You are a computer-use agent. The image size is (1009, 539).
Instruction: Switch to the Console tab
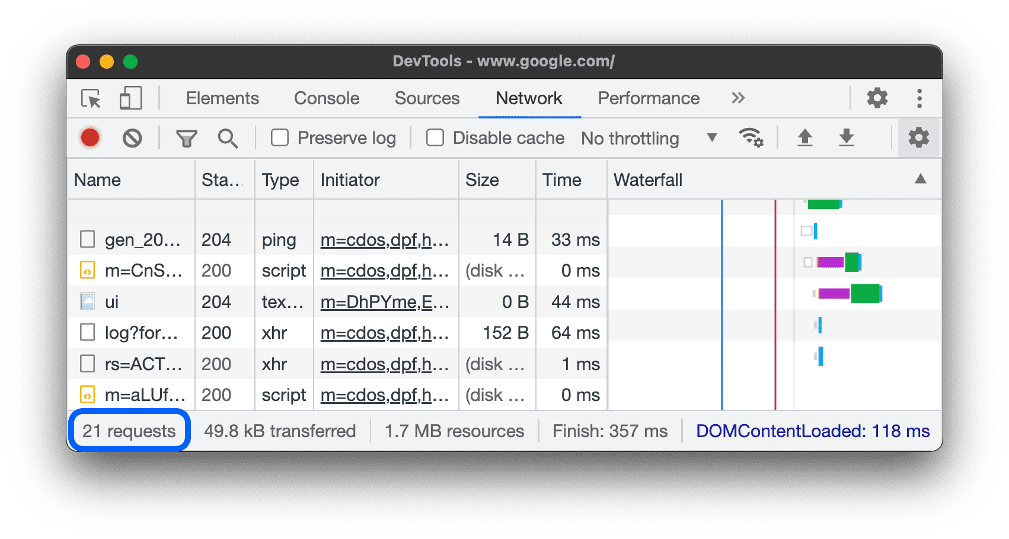tap(326, 98)
